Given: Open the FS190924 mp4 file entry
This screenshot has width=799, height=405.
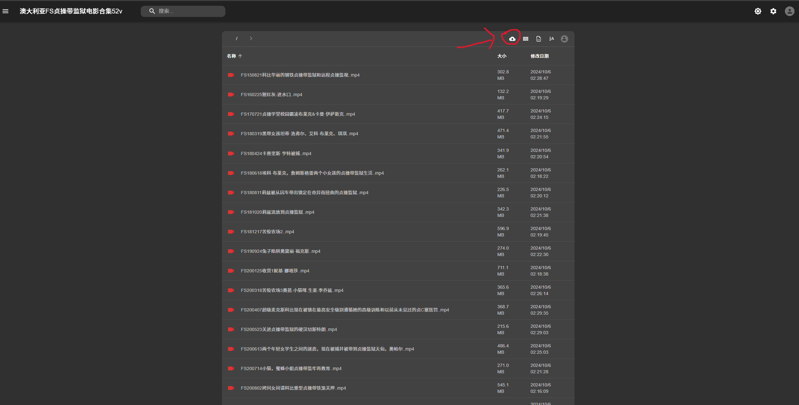Looking at the screenshot, I should [281, 251].
